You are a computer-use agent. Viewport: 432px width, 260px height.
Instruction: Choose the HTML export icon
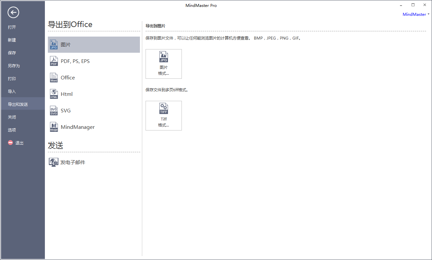pos(54,94)
